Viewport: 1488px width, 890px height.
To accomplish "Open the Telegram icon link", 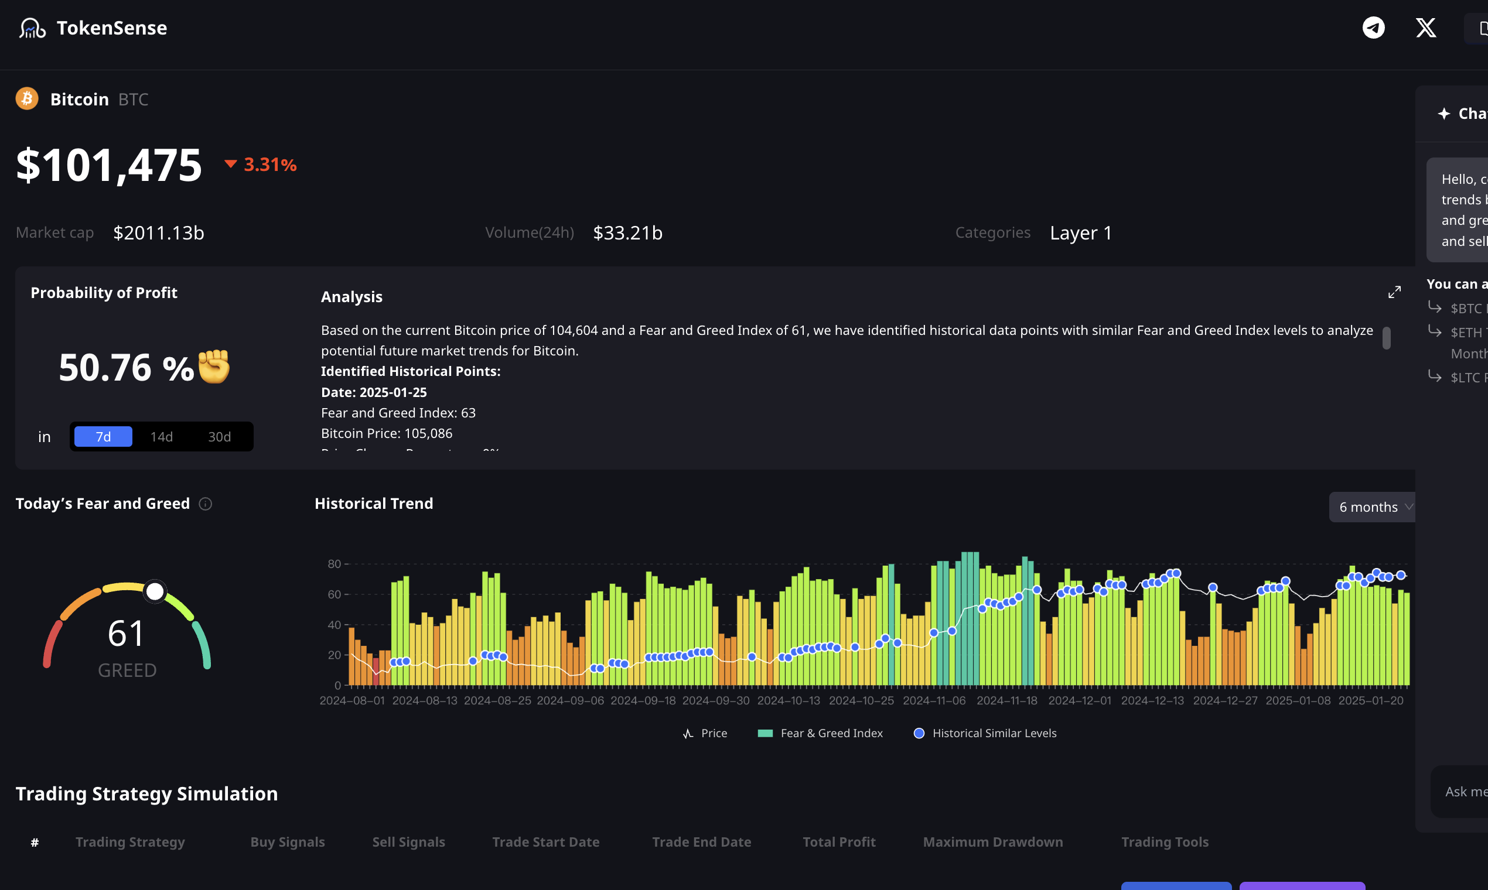I will click(1373, 28).
